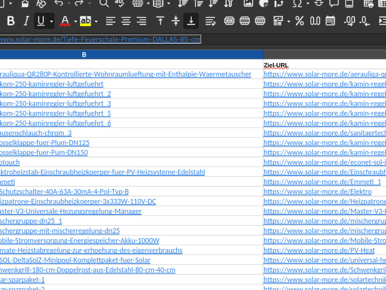Open the solar-more.de/PV-Heat target URL

pos(319,250)
